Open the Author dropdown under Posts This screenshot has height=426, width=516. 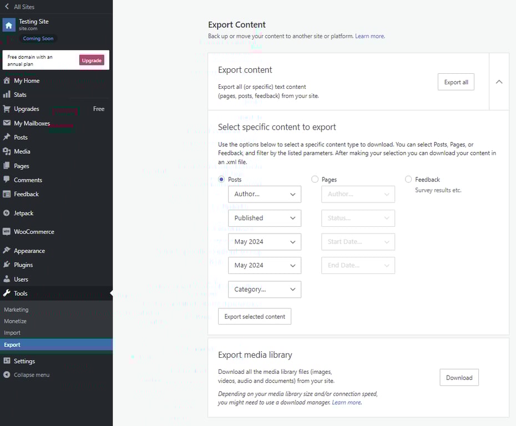(x=265, y=194)
